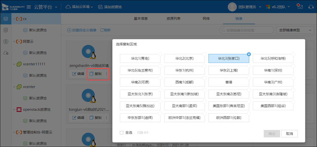Click the hamburger menu icon
The image size is (317, 147).
pyautogui.click(x=29, y=7)
